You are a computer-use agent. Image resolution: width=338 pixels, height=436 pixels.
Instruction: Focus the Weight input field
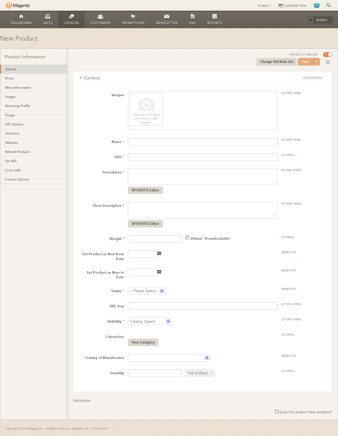click(155, 239)
